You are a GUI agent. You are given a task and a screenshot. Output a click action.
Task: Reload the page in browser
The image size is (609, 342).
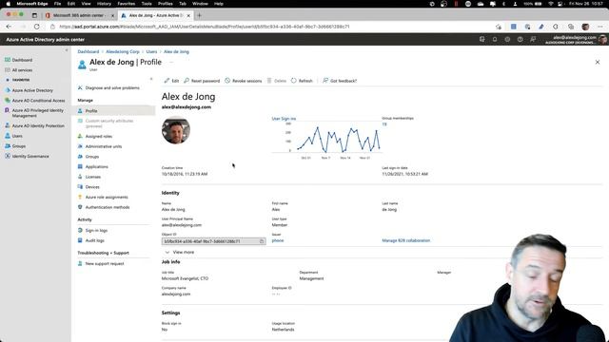point(36,27)
